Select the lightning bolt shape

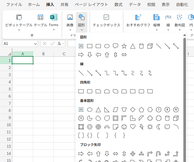(x=141, y=127)
